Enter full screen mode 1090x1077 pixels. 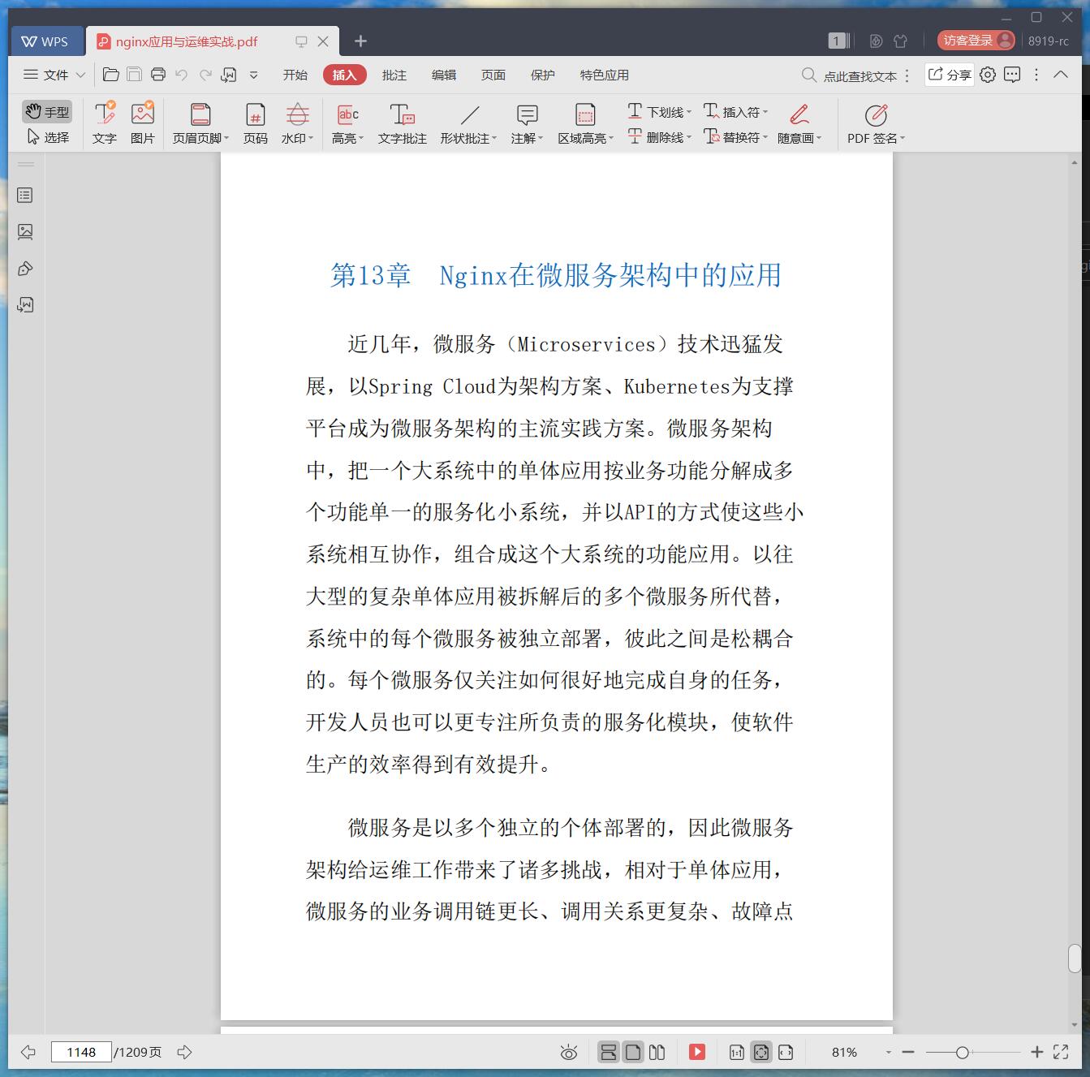[1060, 1052]
